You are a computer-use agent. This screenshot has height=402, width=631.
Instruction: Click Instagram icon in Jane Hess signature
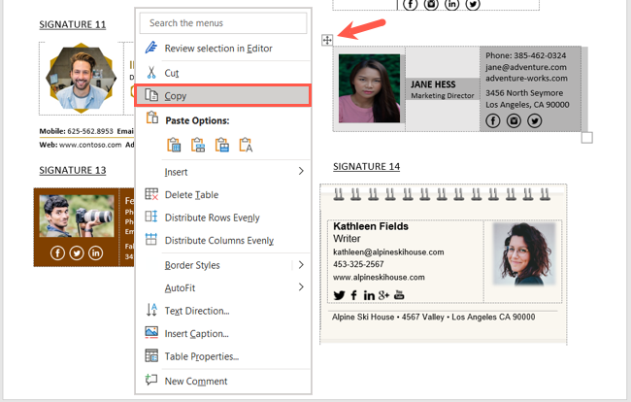click(x=514, y=120)
